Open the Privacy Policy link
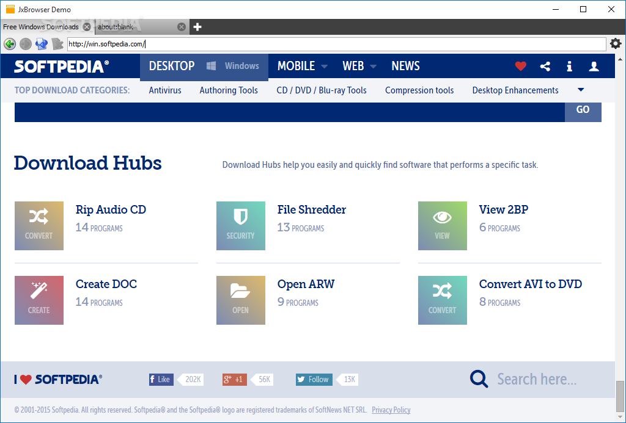Image resolution: width=626 pixels, height=423 pixels. click(x=391, y=410)
